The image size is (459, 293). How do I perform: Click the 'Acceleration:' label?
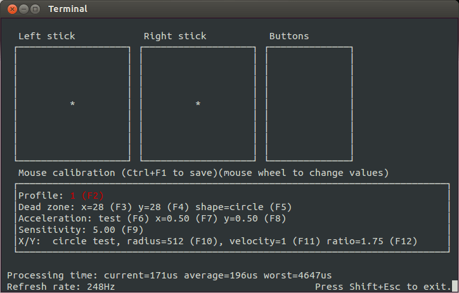point(55,218)
